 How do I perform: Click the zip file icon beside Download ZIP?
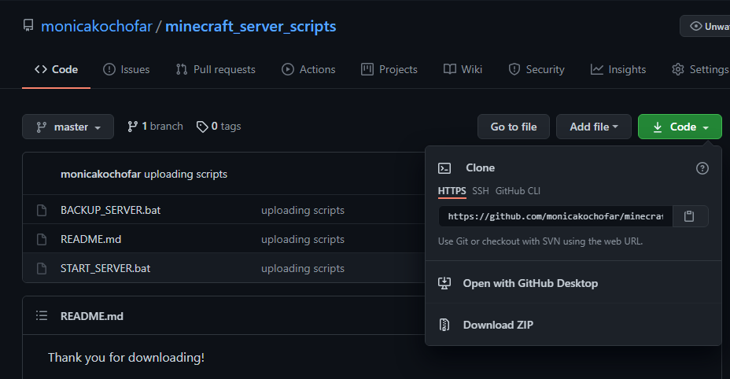(x=444, y=325)
